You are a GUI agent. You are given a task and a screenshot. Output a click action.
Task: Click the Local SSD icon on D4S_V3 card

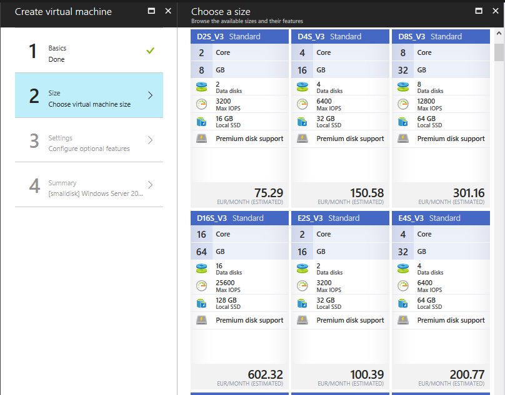click(302, 122)
